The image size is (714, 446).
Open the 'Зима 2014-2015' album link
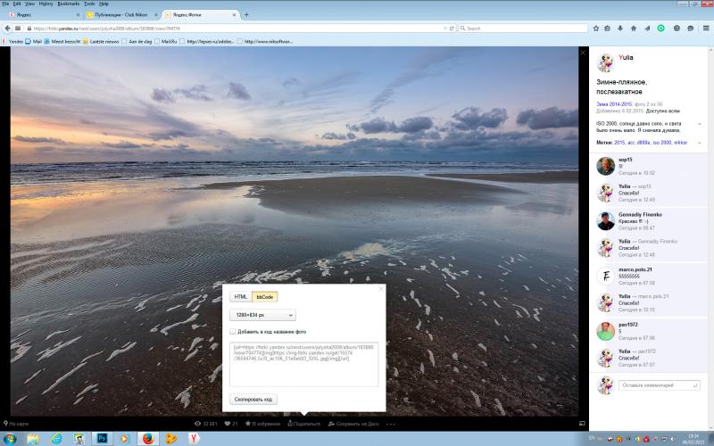point(614,104)
